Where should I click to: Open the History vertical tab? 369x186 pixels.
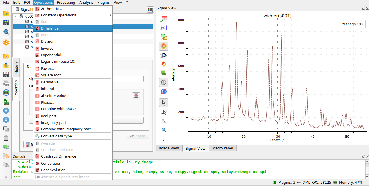click(x=16, y=67)
